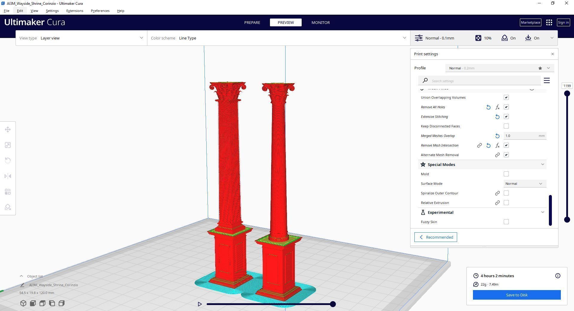
Task: Reset Remove All Holes to default
Action: coord(488,107)
